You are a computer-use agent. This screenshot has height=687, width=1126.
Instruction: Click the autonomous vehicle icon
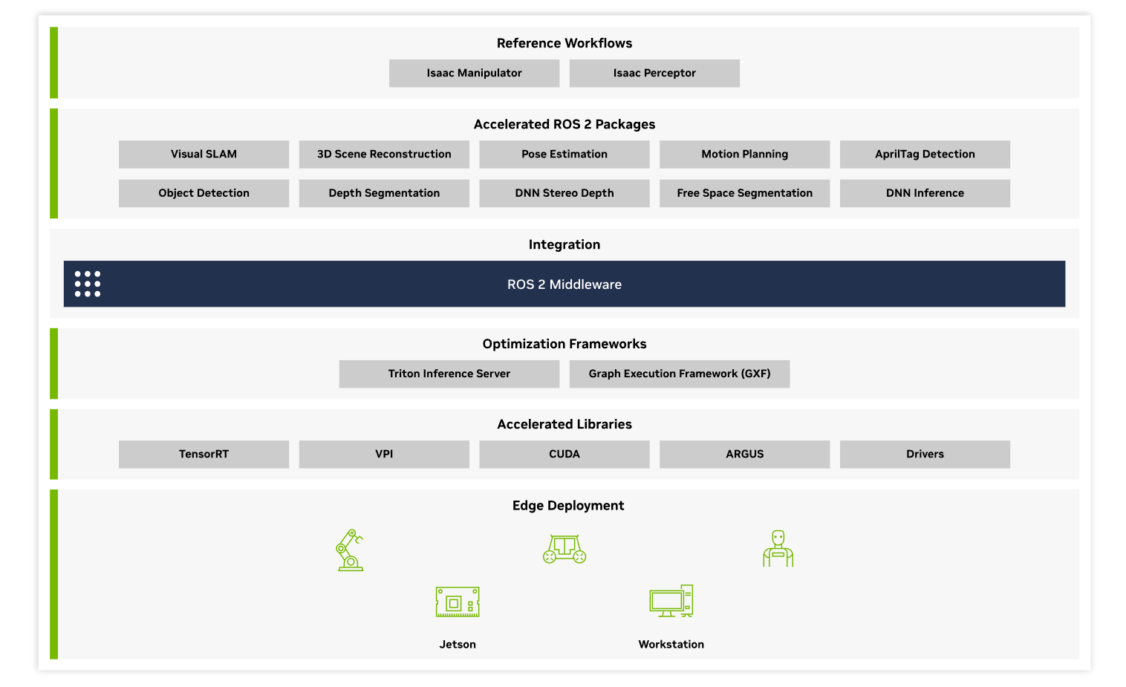point(564,549)
